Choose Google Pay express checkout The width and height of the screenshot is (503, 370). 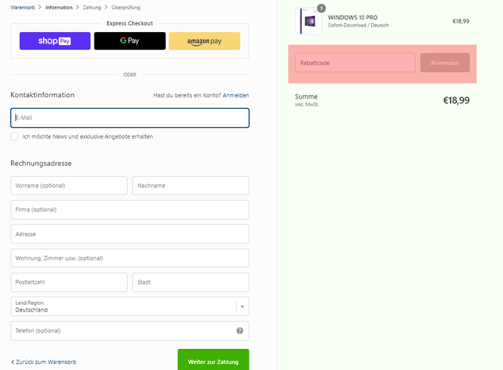pyautogui.click(x=130, y=41)
